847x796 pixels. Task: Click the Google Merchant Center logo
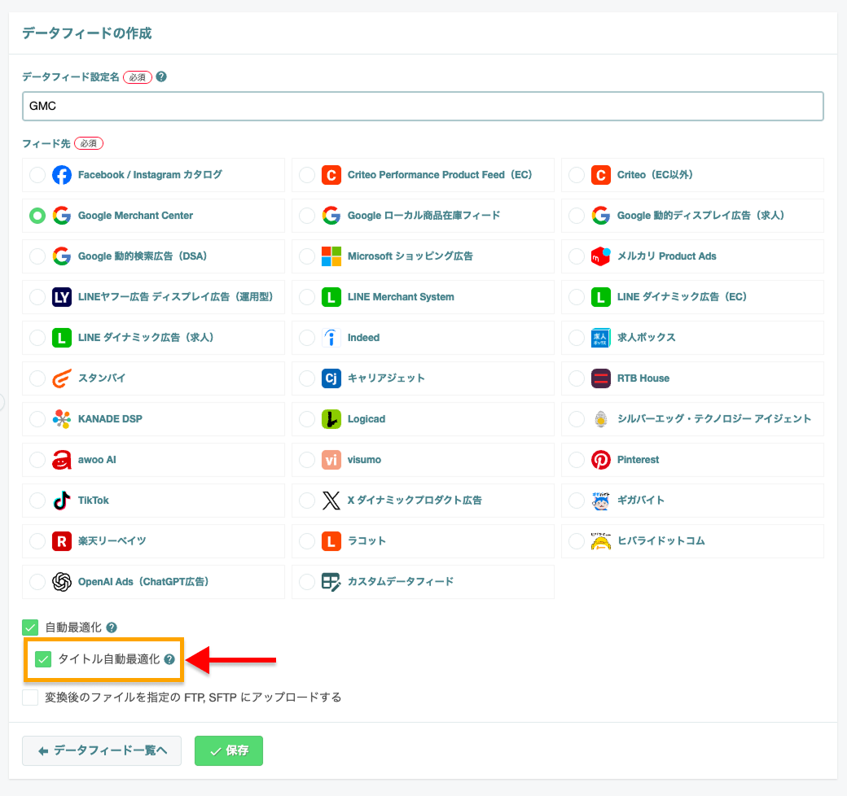click(62, 216)
